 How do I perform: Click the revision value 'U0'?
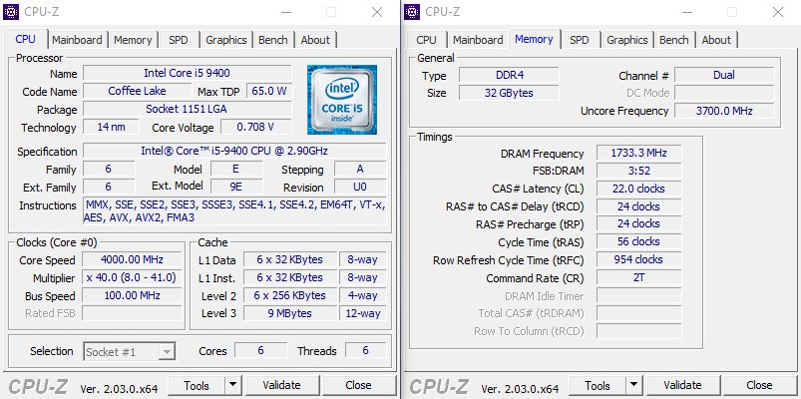pos(360,187)
